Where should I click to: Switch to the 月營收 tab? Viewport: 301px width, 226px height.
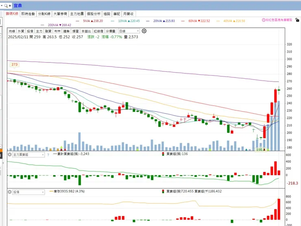(x=129, y=14)
